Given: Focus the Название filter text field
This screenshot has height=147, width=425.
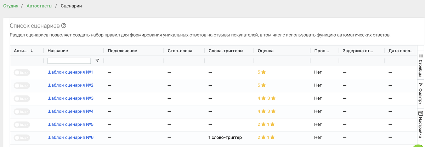Looking at the screenshot, I should 69,61.
